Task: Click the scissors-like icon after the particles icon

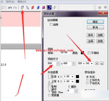Action: click(x=55, y=8)
